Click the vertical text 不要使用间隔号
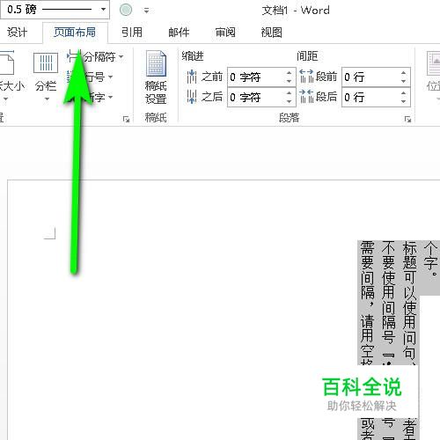The width and height of the screenshot is (440, 440). (x=388, y=292)
